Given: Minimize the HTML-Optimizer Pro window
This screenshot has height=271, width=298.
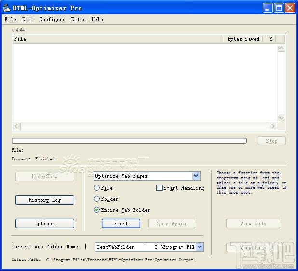Looking at the screenshot, I should click(268, 8).
